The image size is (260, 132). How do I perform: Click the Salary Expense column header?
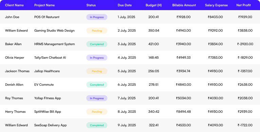(x=217, y=5)
